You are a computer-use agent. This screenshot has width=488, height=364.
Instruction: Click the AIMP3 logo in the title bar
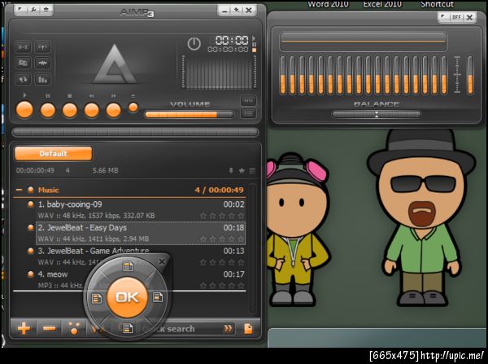point(137,12)
